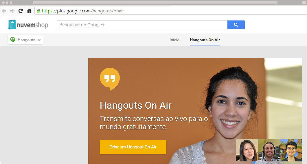Go to the browser home page icon
Image resolution: width=307 pixels, height=164 pixels.
(29, 11)
